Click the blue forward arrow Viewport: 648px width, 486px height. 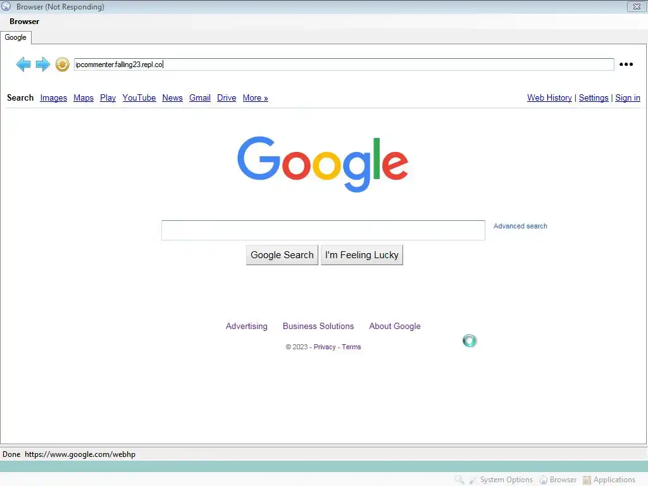(42, 64)
